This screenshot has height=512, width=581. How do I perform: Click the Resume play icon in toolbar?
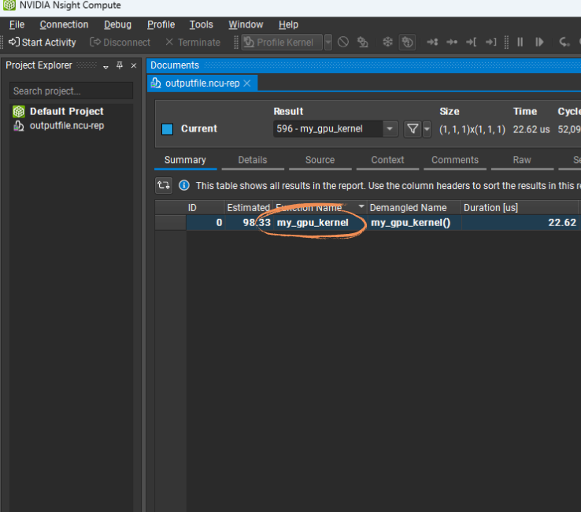(x=539, y=42)
